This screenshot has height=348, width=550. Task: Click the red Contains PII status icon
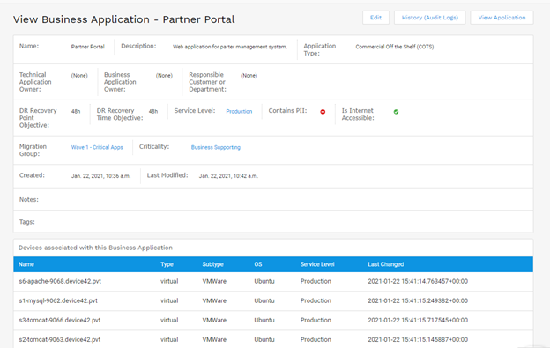coord(323,112)
